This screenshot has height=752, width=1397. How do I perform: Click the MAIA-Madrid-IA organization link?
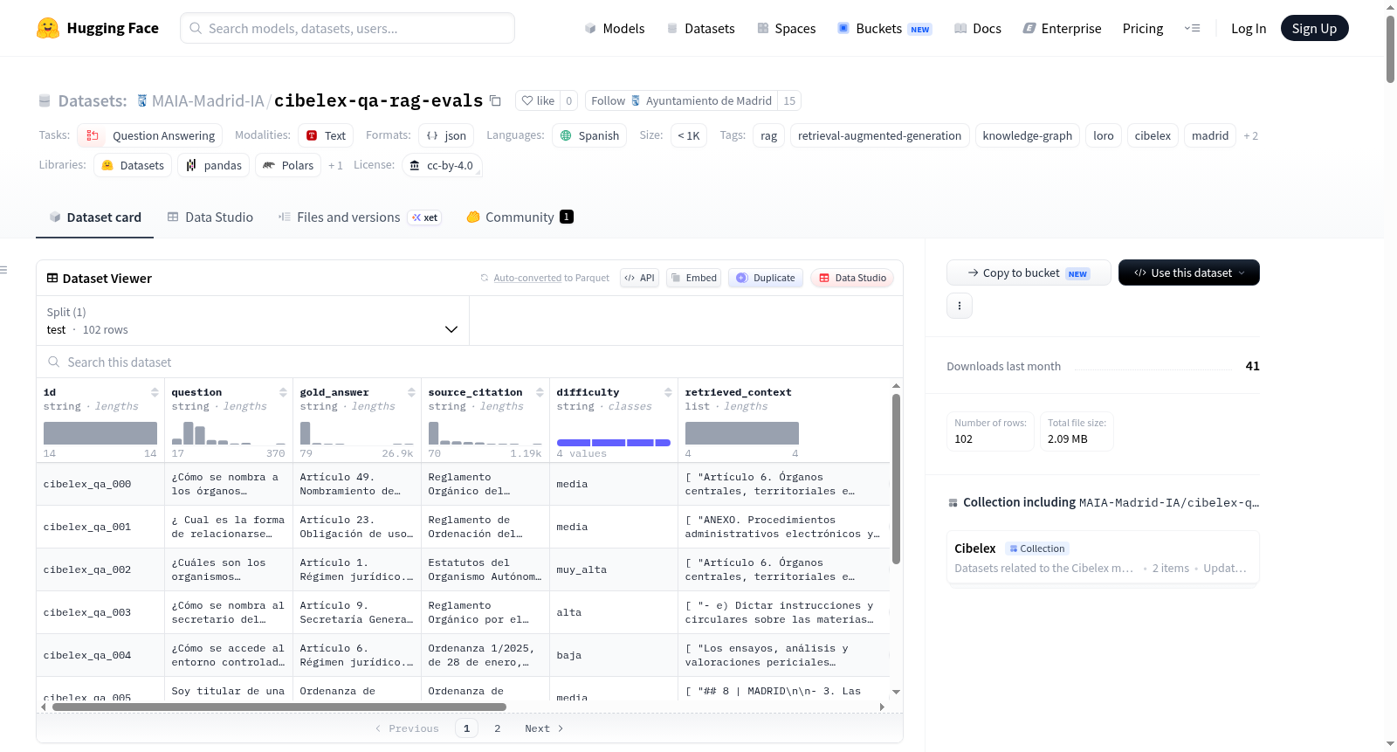click(x=208, y=100)
